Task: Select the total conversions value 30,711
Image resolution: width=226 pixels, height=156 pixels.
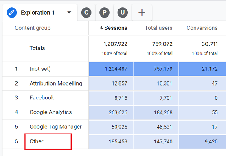Action: tap(210, 44)
